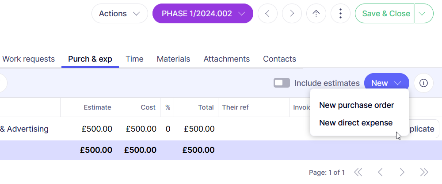The height and width of the screenshot is (184, 442).
Task: Sort by the Estimate column header
Action: pyautogui.click(x=97, y=107)
